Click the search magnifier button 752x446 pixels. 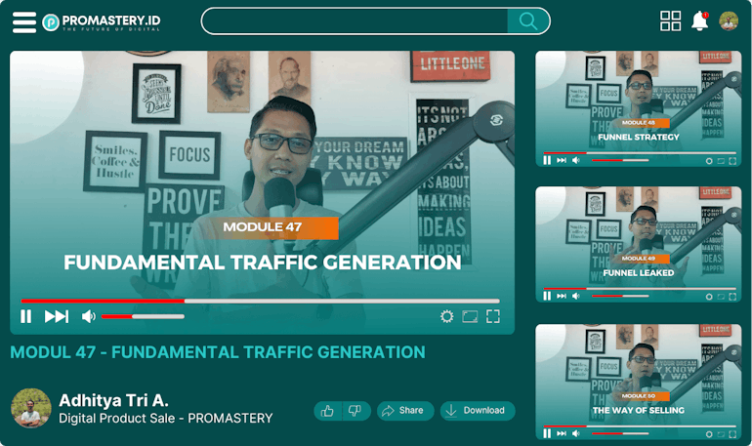[528, 21]
